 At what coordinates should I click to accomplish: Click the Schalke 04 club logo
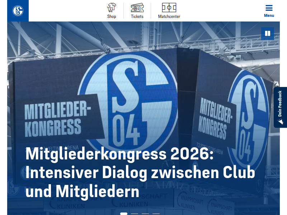tap(18, 11)
